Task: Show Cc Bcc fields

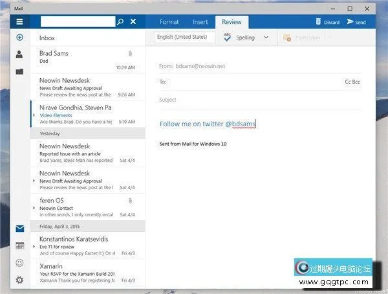Action: tap(357, 82)
